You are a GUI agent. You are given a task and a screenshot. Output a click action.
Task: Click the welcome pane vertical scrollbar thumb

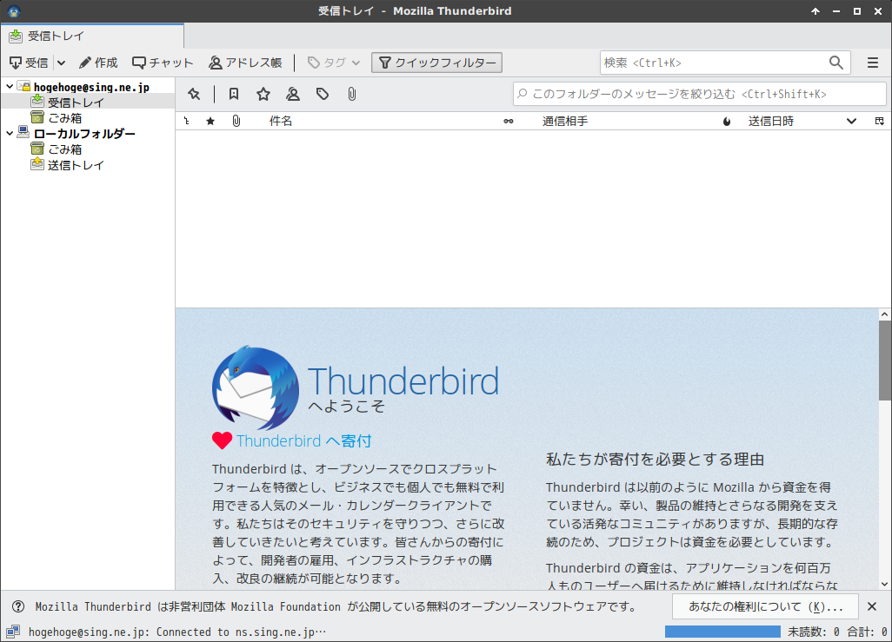(x=884, y=360)
